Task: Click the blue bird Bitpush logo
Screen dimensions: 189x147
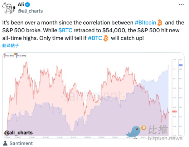Action: coord(133,132)
